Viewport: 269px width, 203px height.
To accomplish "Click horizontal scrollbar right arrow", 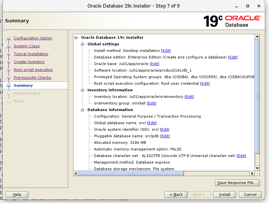I will point(252,173).
